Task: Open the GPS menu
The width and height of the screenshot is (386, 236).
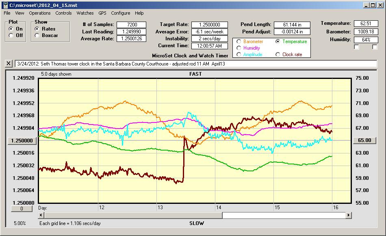Action: [x=102, y=13]
